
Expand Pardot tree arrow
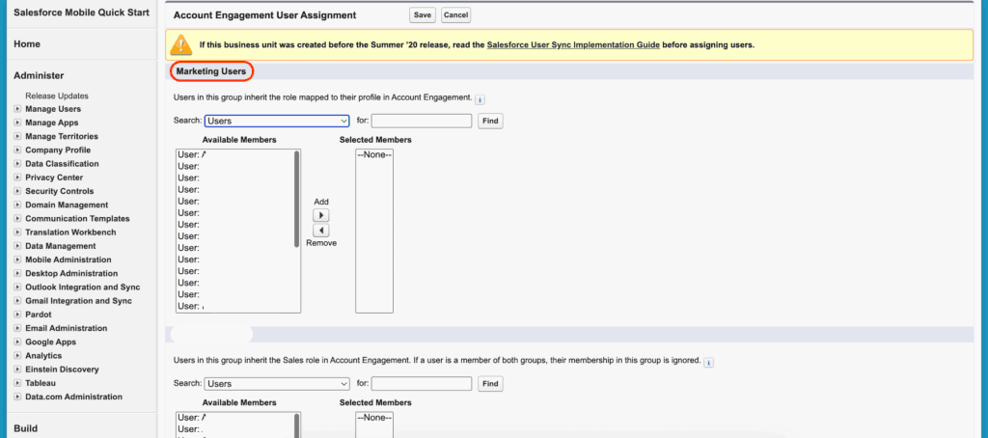point(17,315)
